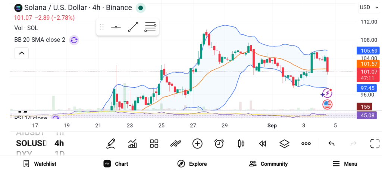
Task: Open the four-squares layout icon
Action: pos(154,144)
